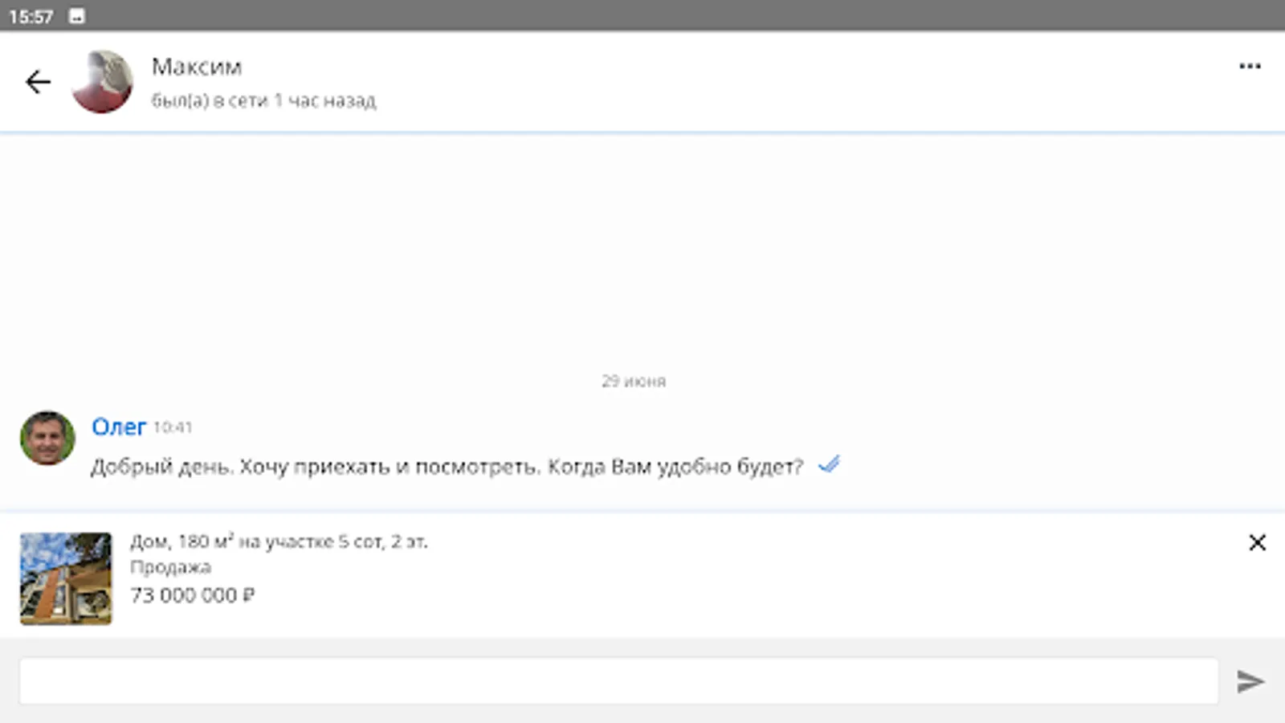
Task: Select the message starting with Добрый день
Action: [x=447, y=467]
